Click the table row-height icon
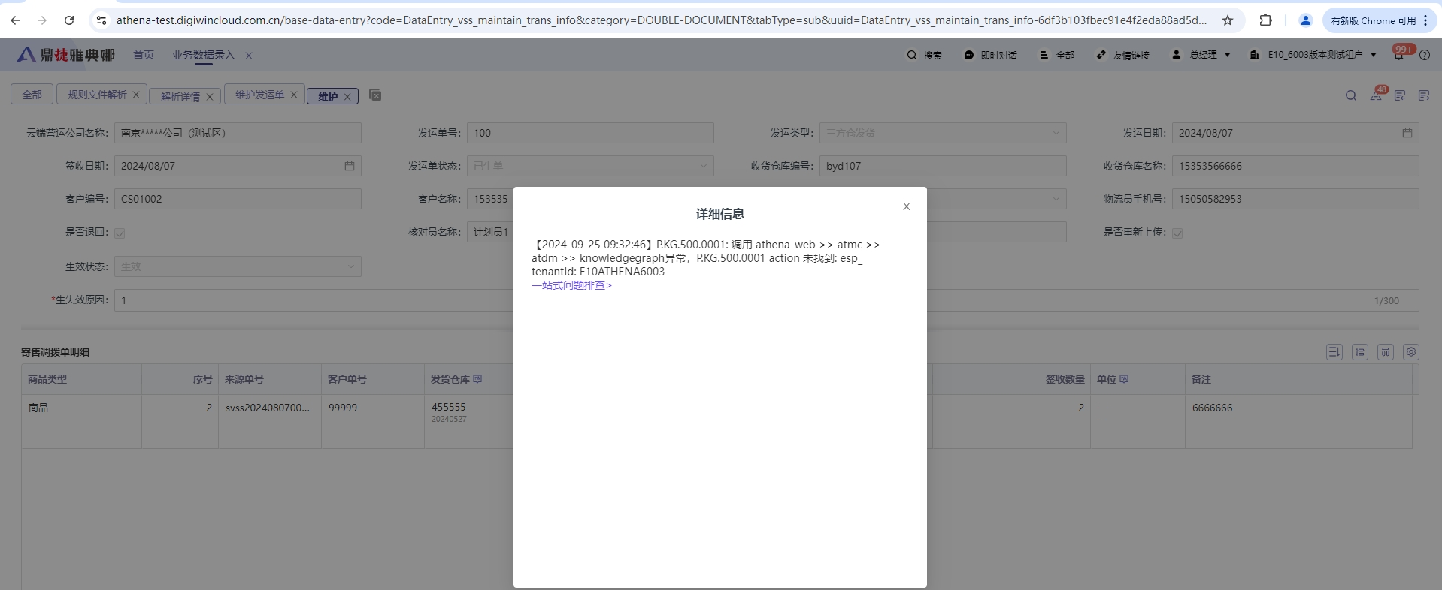Image resolution: width=1442 pixels, height=590 pixels. point(1360,352)
